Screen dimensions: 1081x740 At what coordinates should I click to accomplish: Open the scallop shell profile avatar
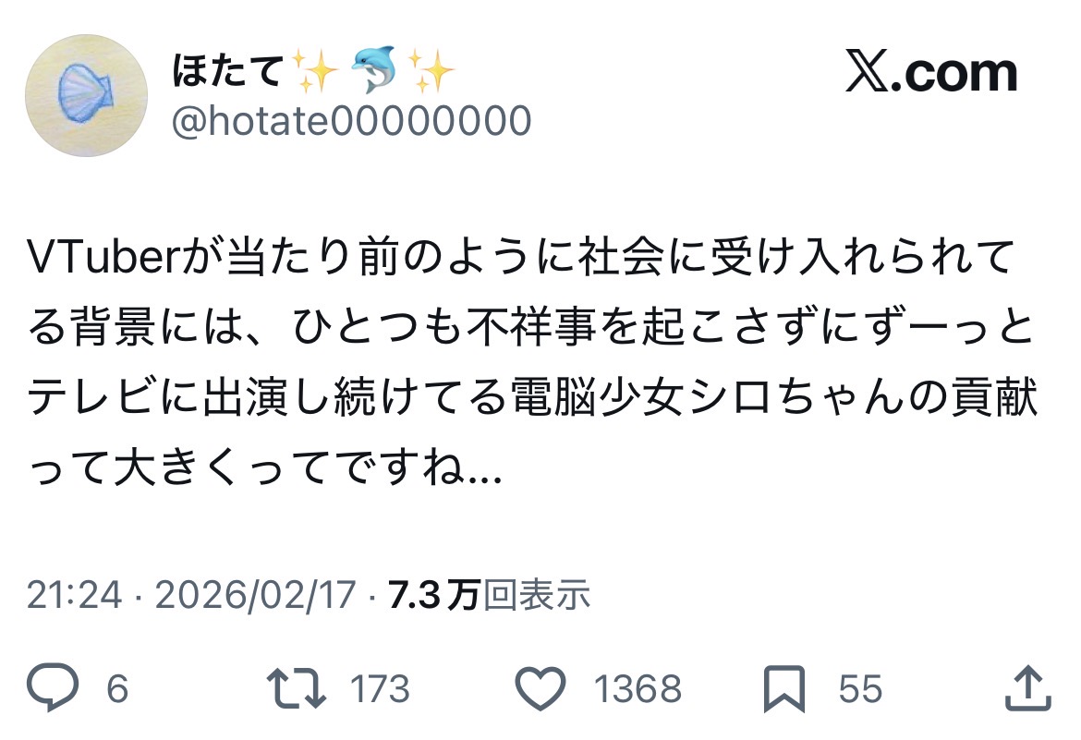(x=86, y=95)
